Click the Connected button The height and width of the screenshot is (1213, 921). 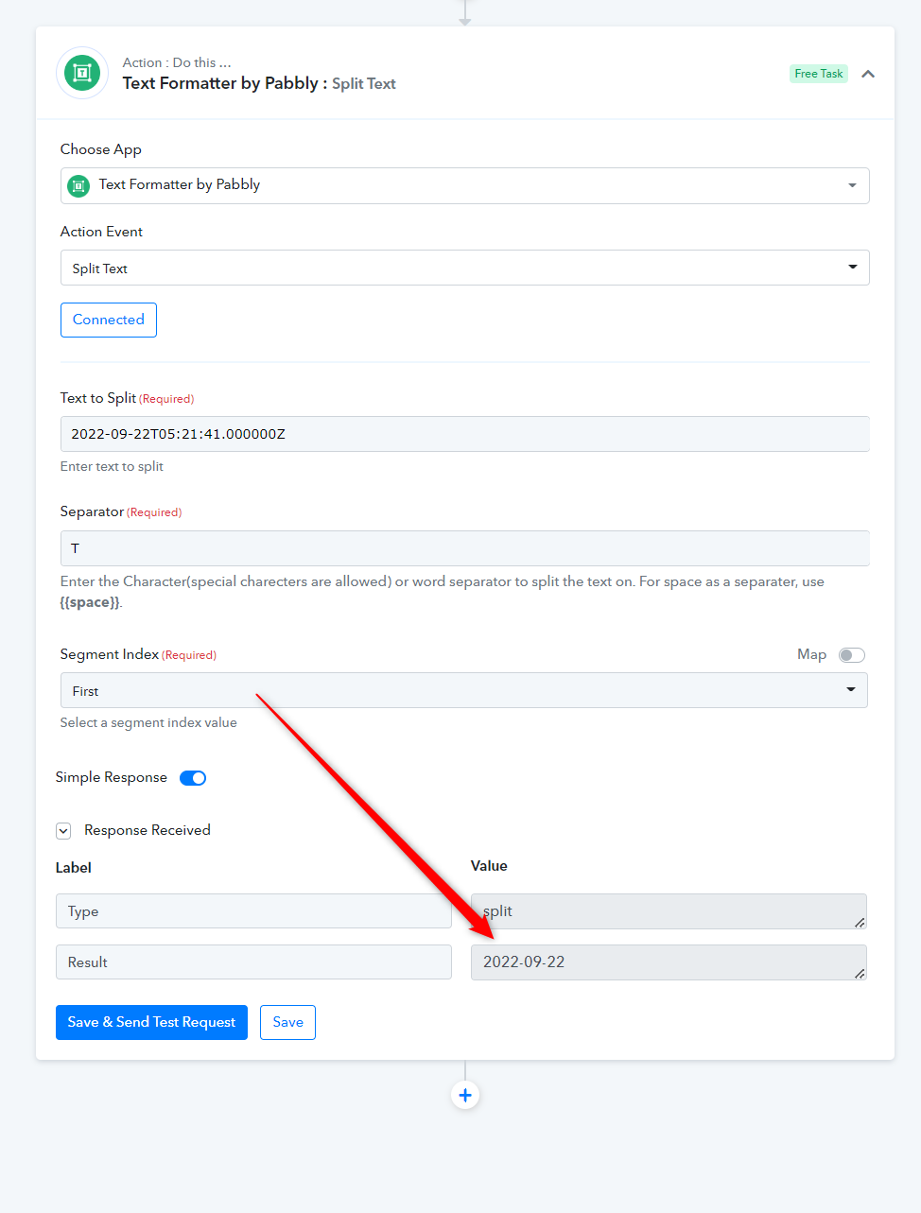(x=109, y=320)
